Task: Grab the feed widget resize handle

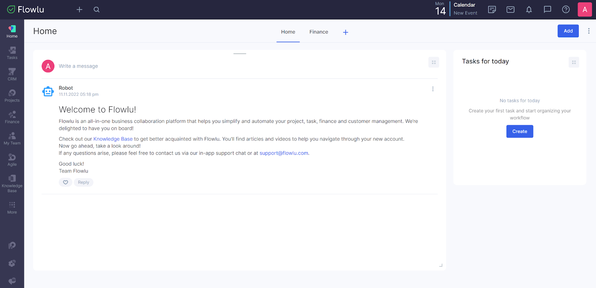Action: (x=441, y=265)
